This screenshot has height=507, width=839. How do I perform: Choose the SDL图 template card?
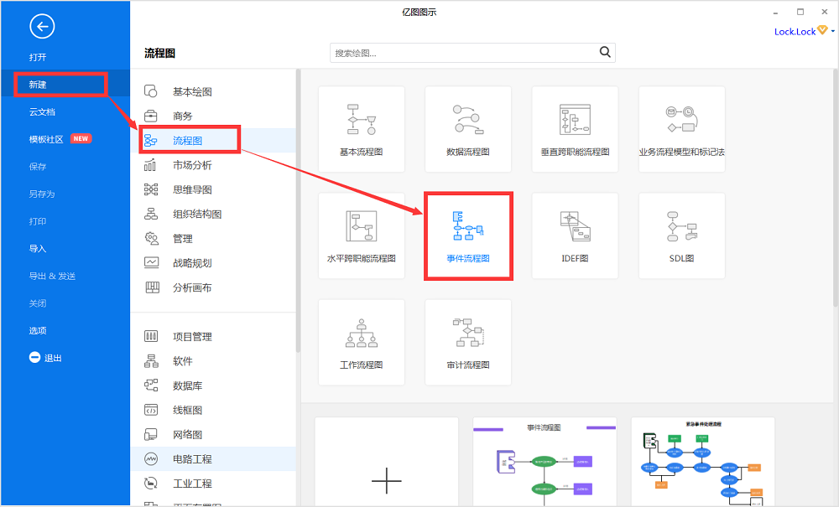681,235
